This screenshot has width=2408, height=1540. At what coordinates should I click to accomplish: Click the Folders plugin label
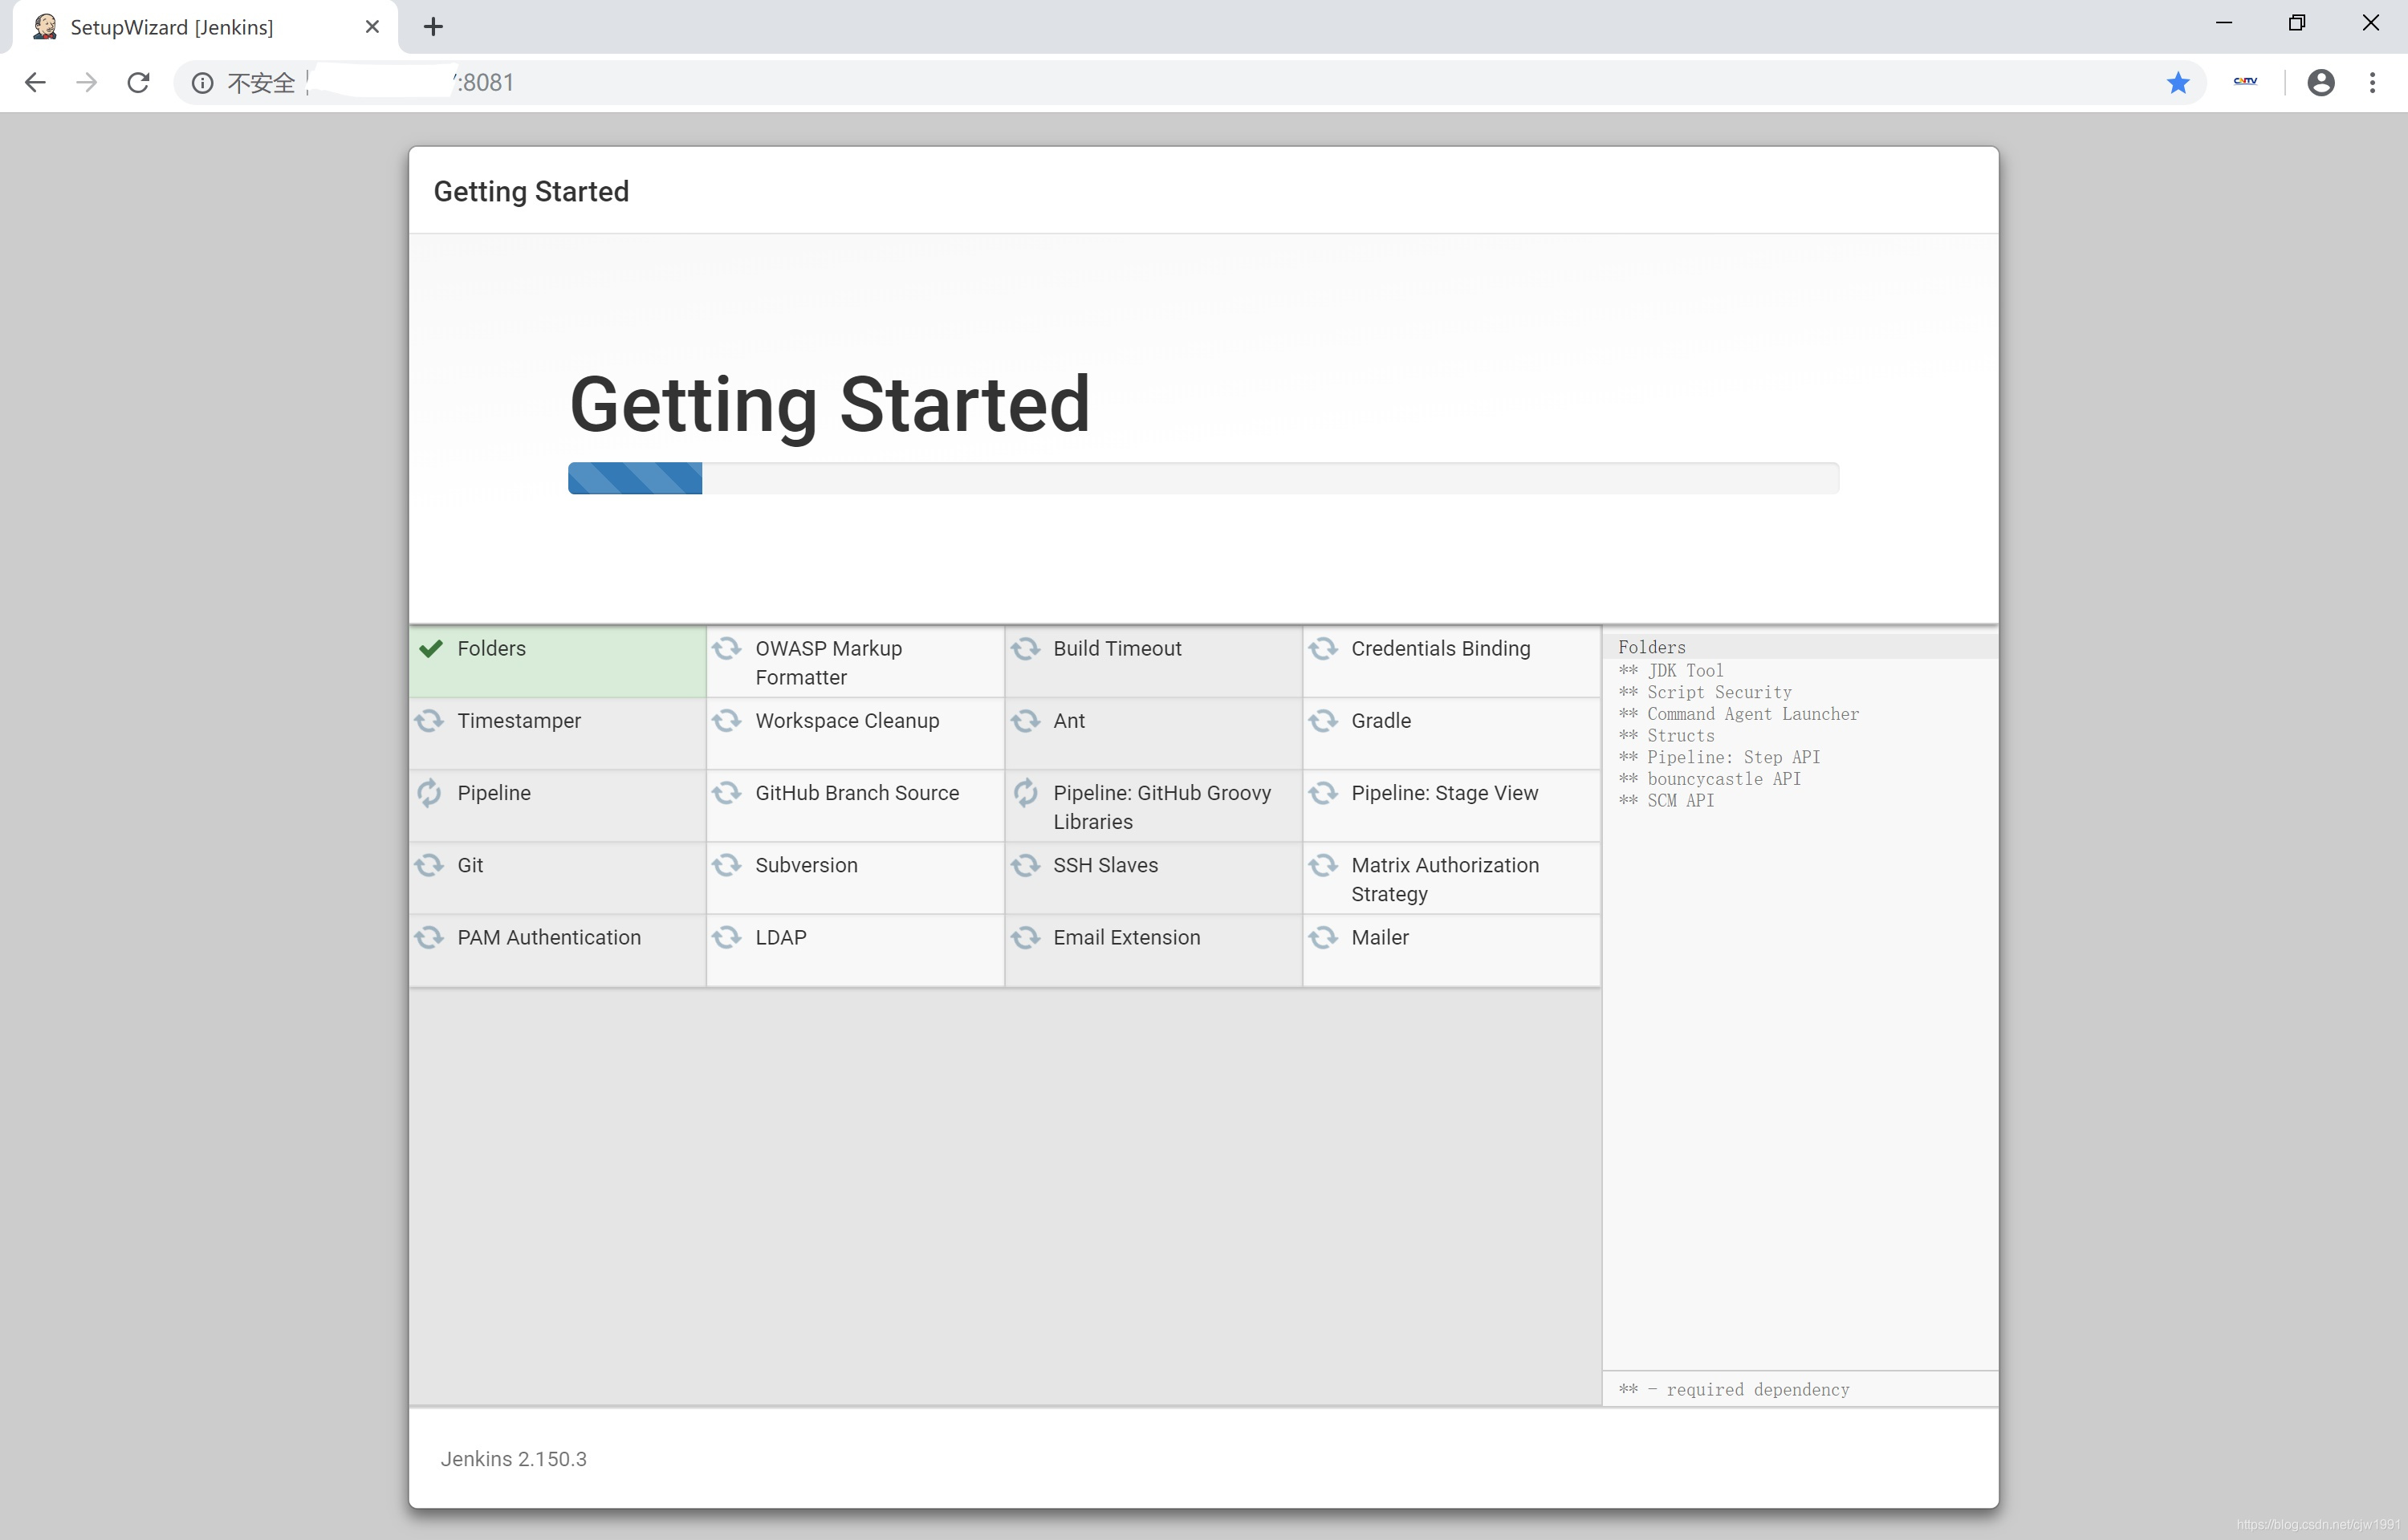[x=491, y=649]
